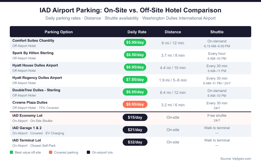Click the $5.99/day rate badge
Image resolution: width=261 pixels, height=163 pixels.
(135, 42)
